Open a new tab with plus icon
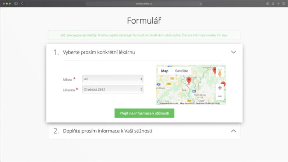The height and width of the screenshot is (162, 288). coord(278,3)
